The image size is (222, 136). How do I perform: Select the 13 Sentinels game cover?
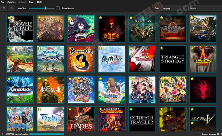pos(142,89)
